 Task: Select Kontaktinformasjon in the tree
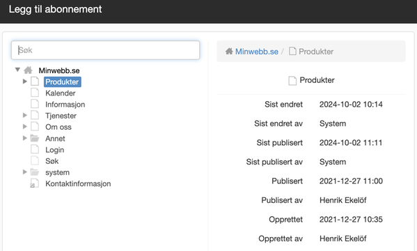[x=78, y=184]
